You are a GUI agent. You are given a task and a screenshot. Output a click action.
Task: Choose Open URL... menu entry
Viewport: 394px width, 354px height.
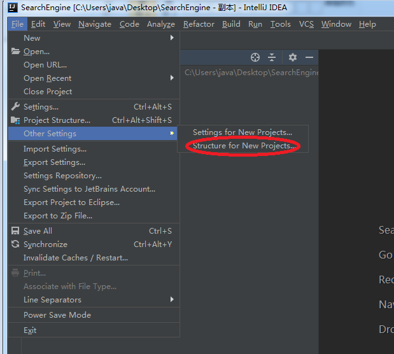(x=94, y=64)
